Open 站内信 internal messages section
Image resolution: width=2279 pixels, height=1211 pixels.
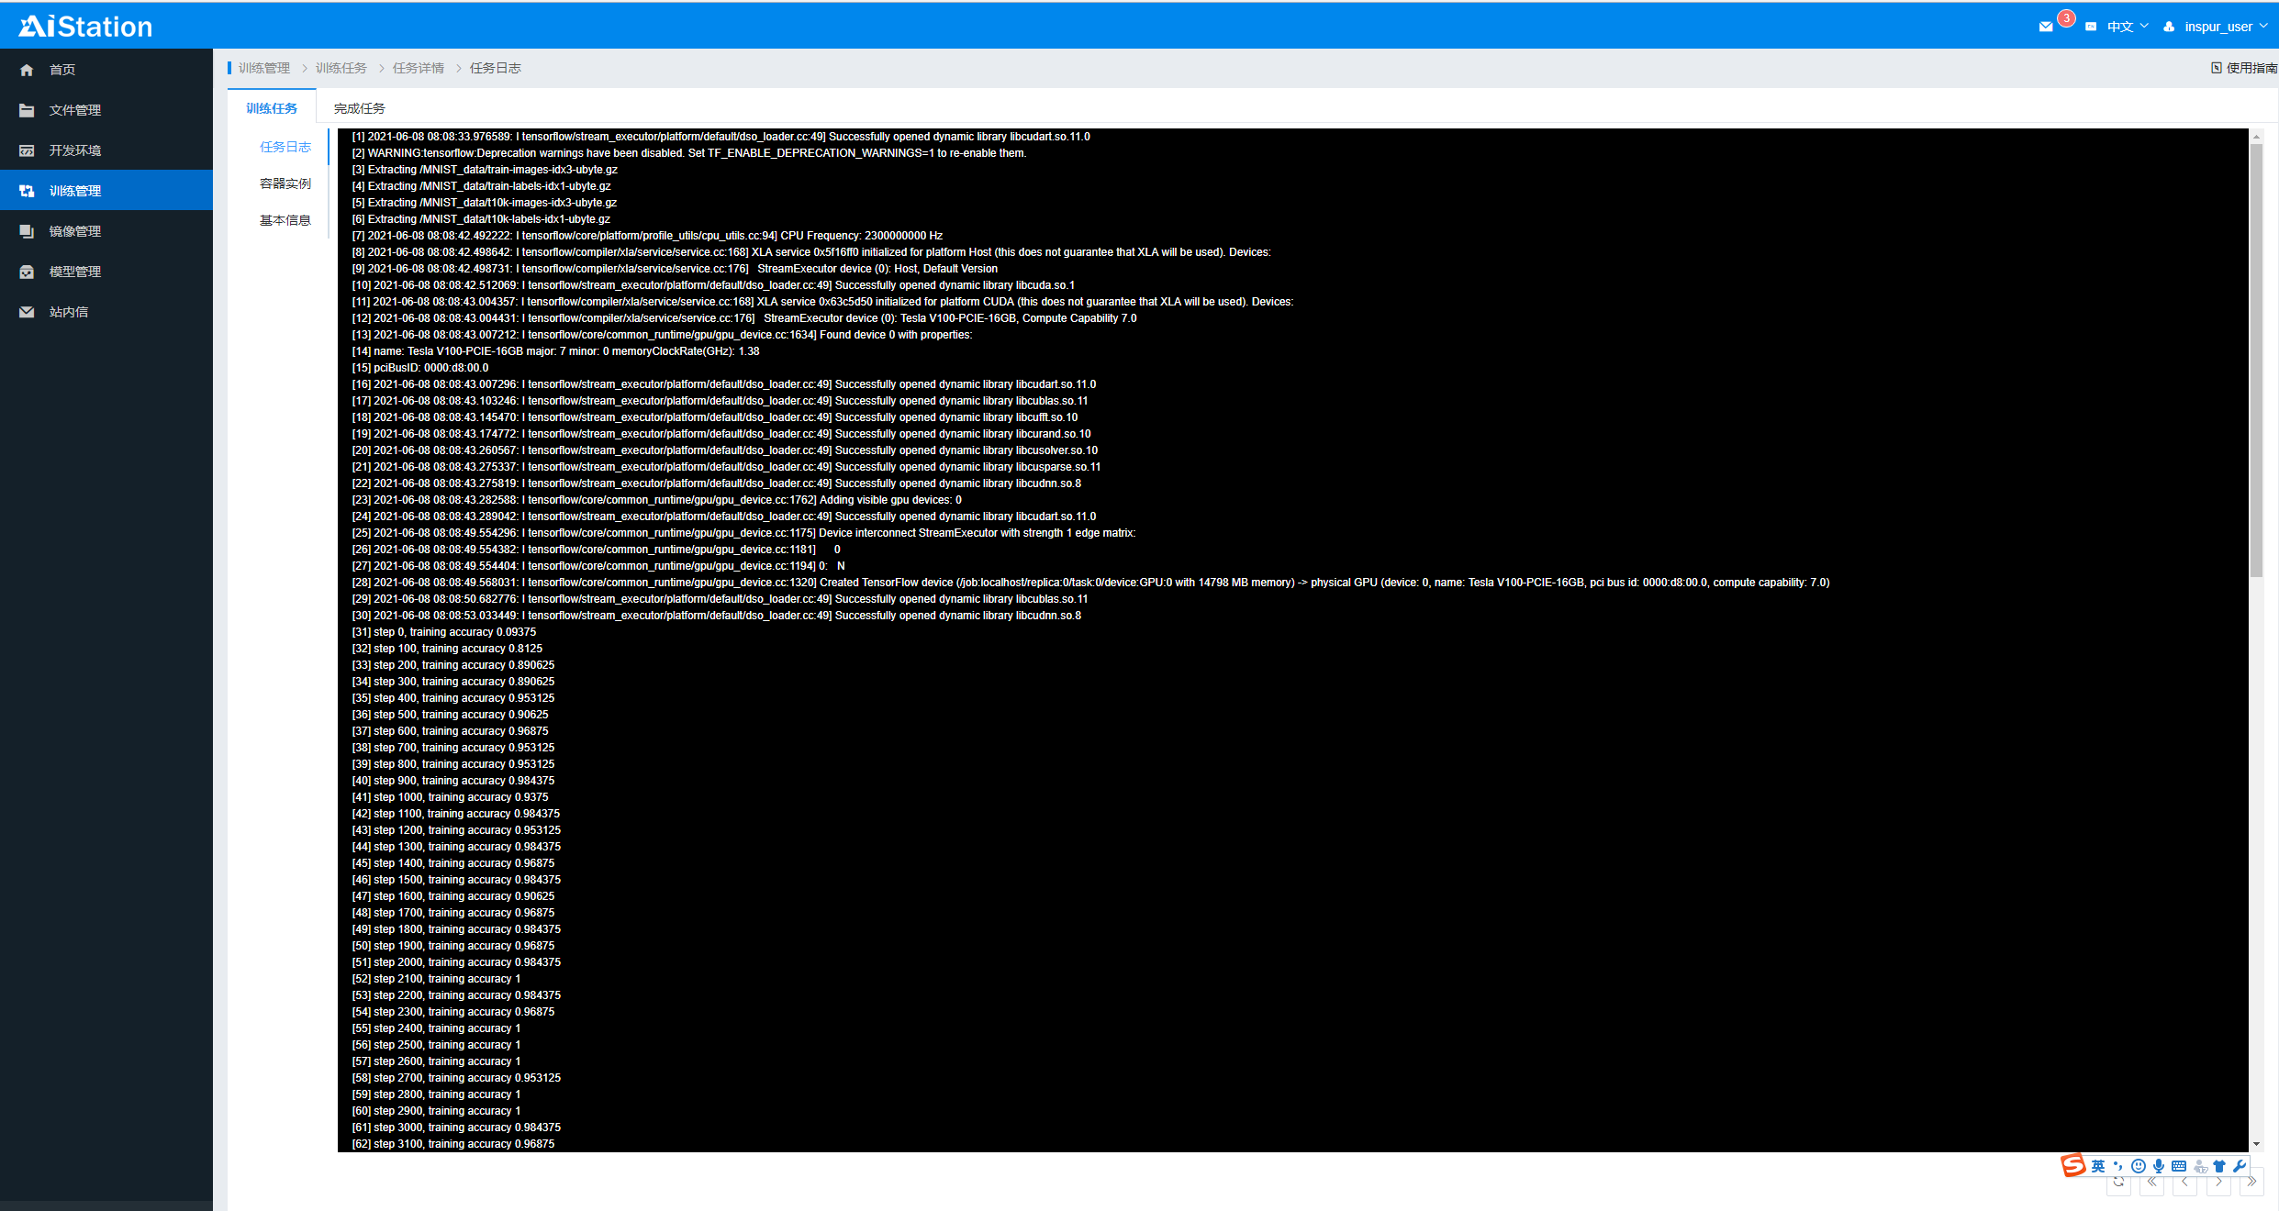69,312
